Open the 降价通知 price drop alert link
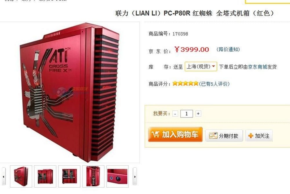This screenshot has width=290, height=194. pyautogui.click(x=228, y=49)
